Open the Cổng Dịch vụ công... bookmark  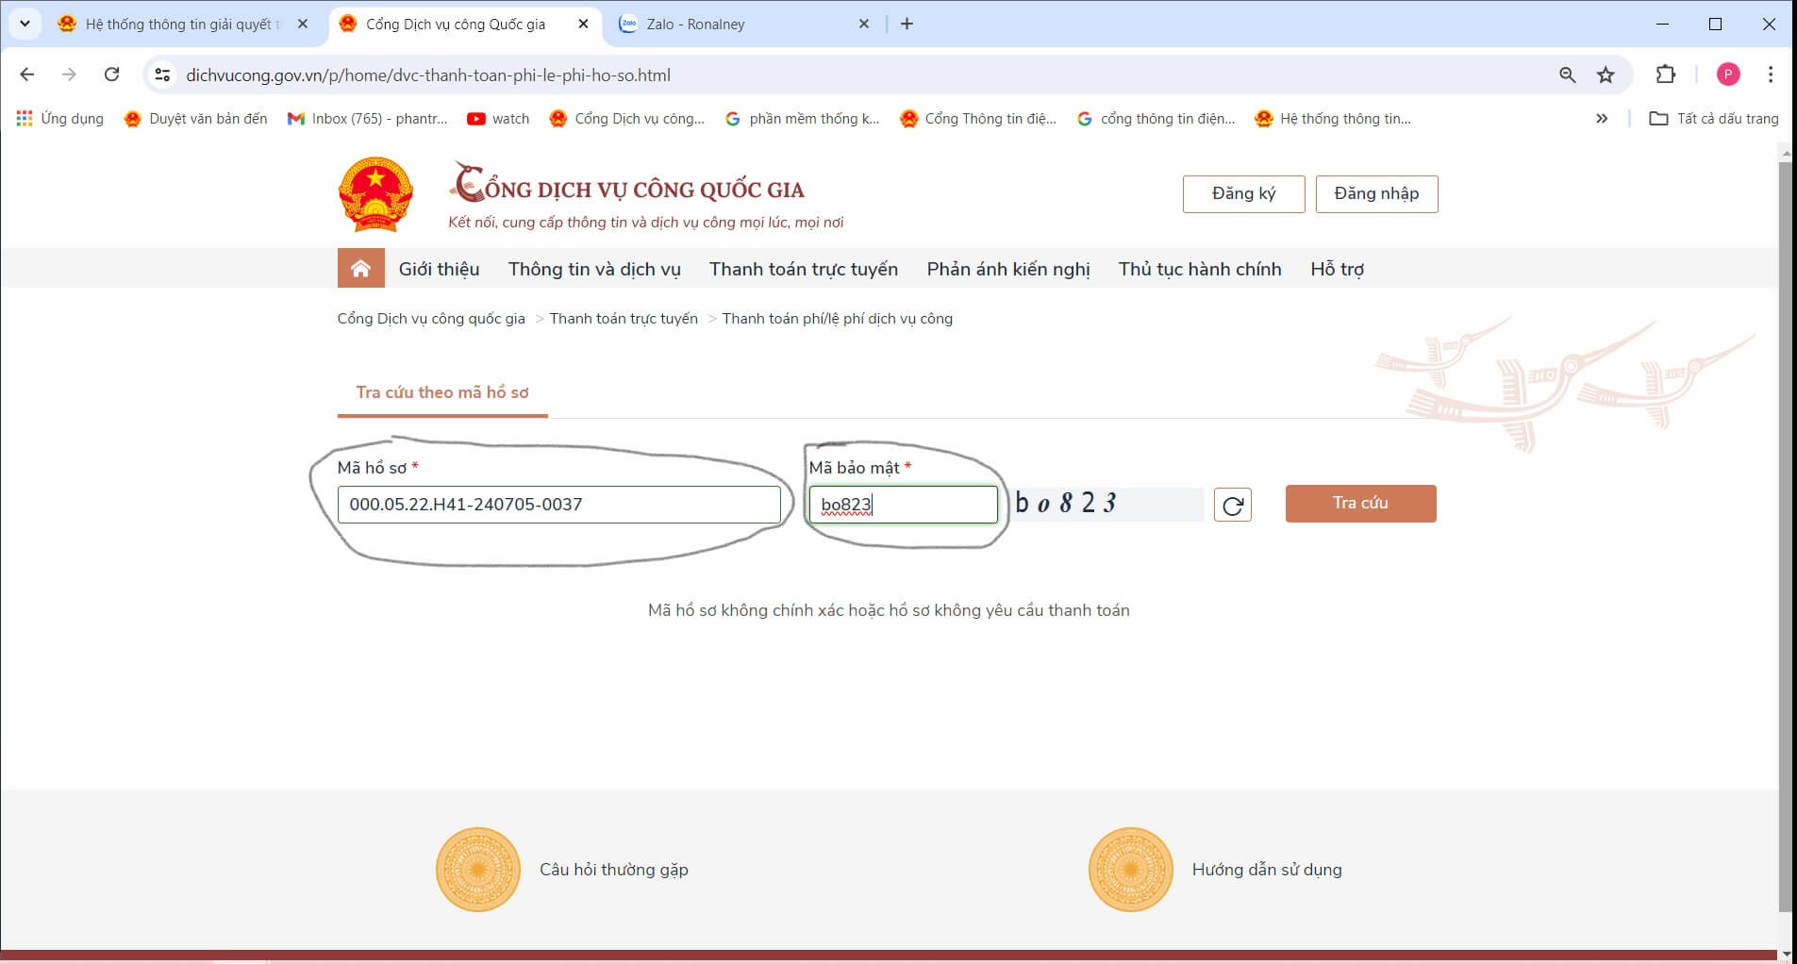(x=627, y=119)
